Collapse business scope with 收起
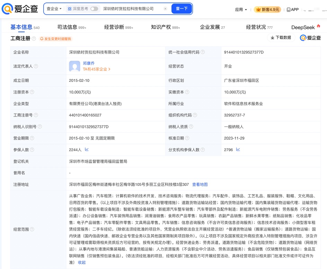 click(x=82, y=262)
